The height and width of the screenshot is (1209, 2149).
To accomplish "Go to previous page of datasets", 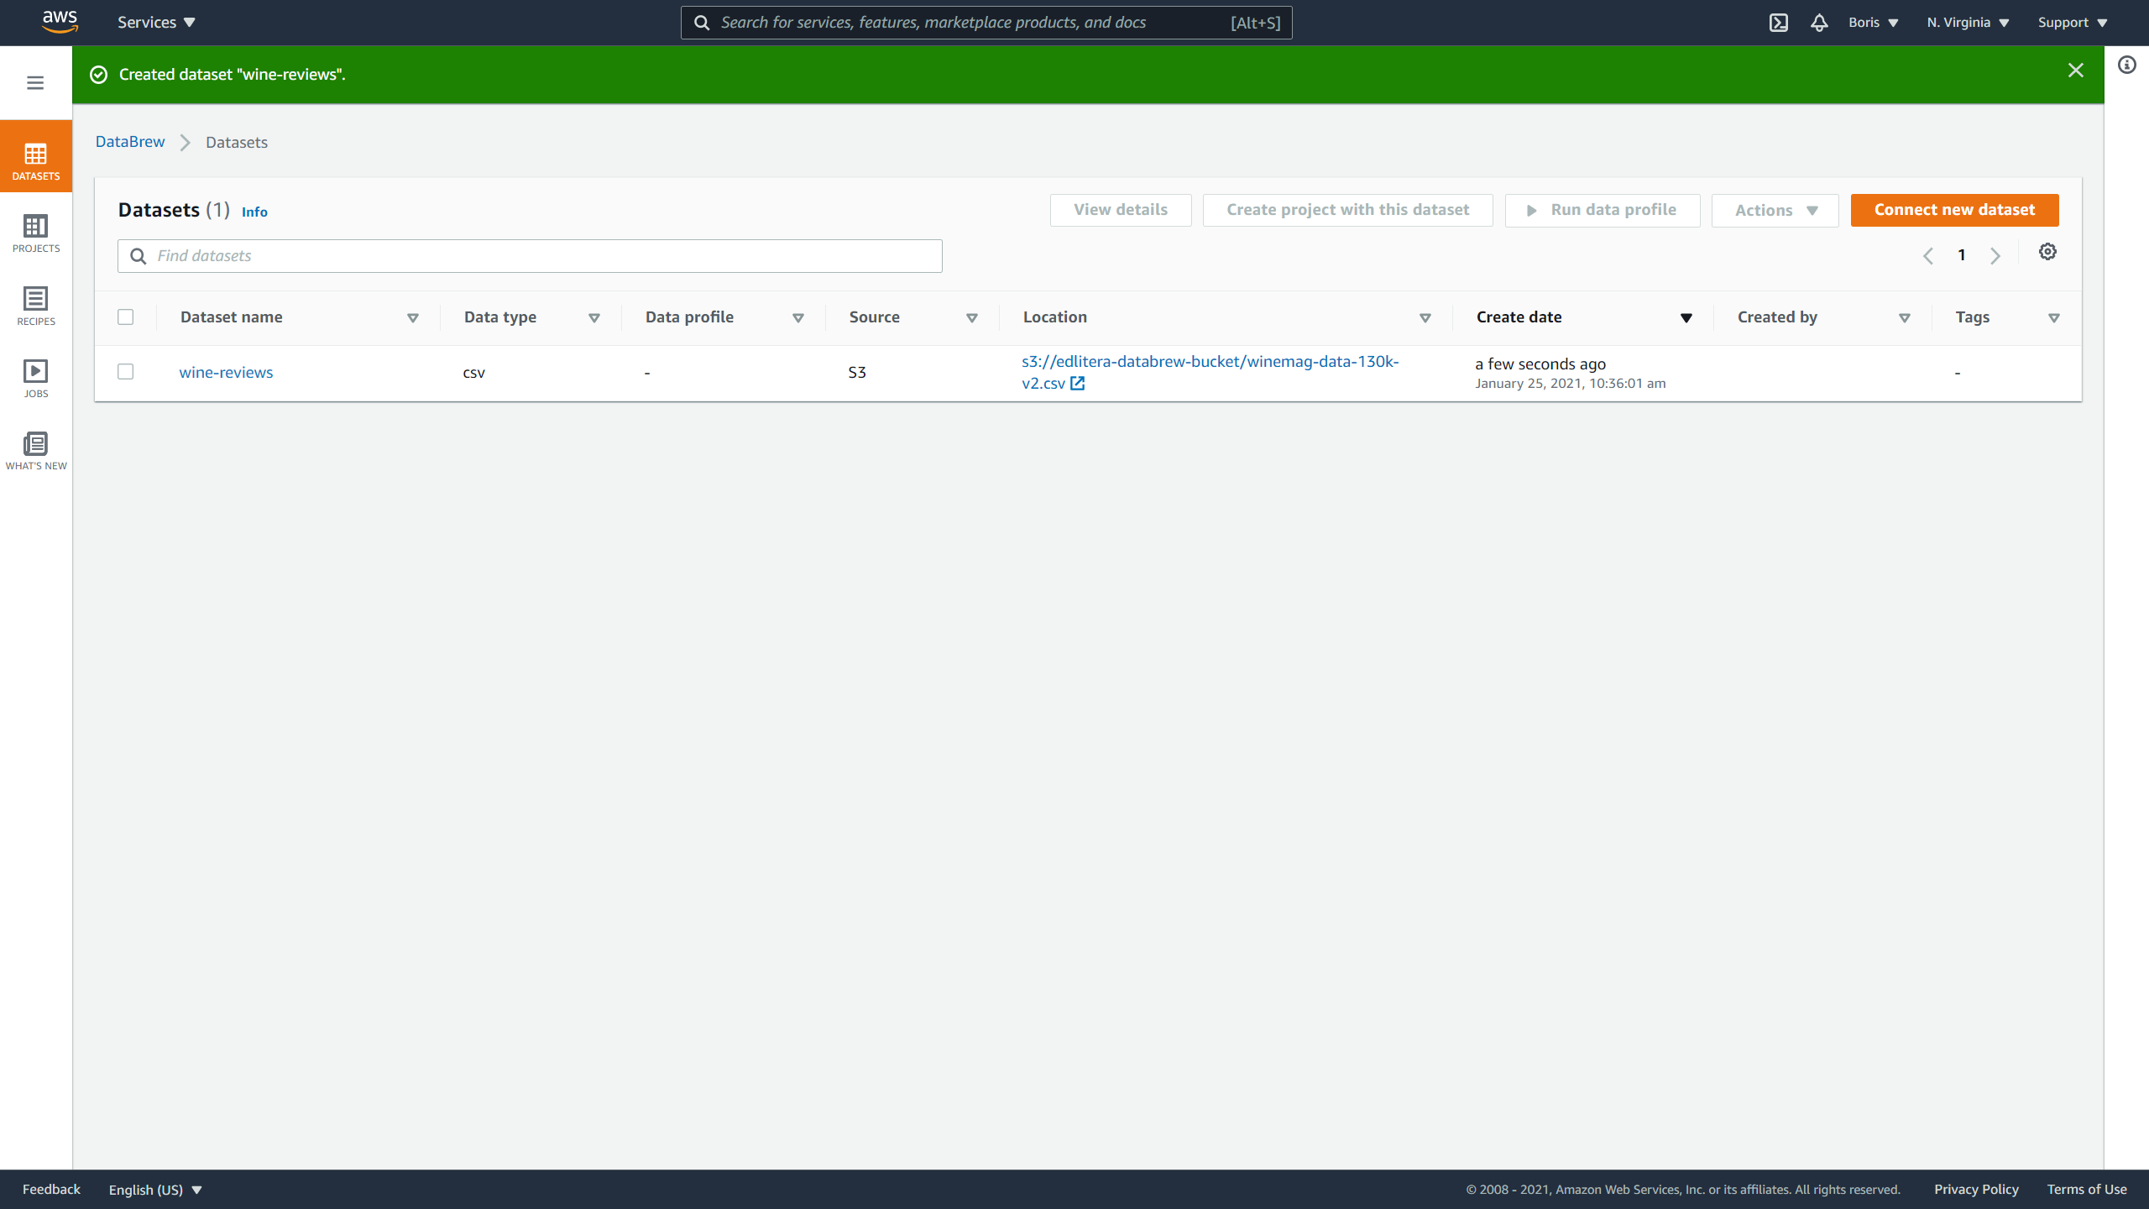I will pyautogui.click(x=1927, y=256).
